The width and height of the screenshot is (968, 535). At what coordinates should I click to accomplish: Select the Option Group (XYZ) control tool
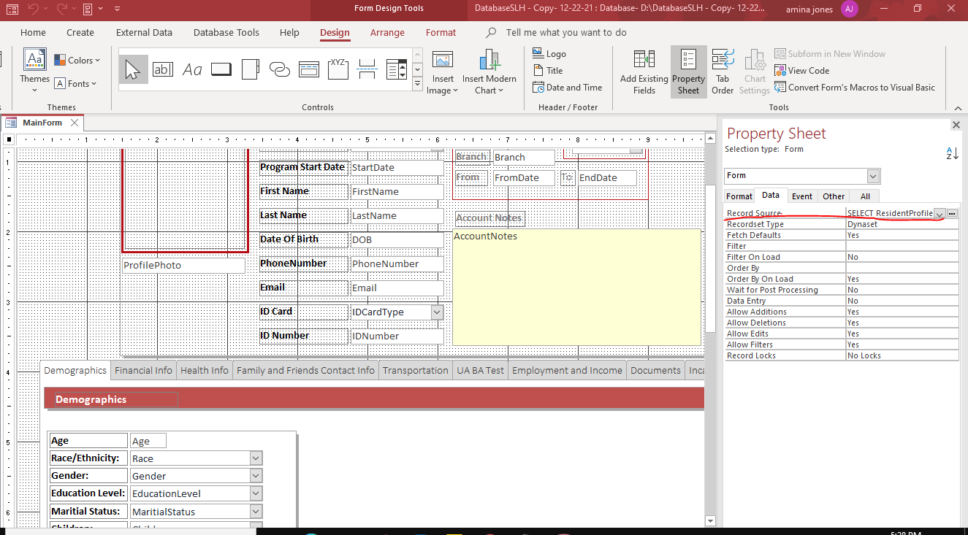pos(338,69)
